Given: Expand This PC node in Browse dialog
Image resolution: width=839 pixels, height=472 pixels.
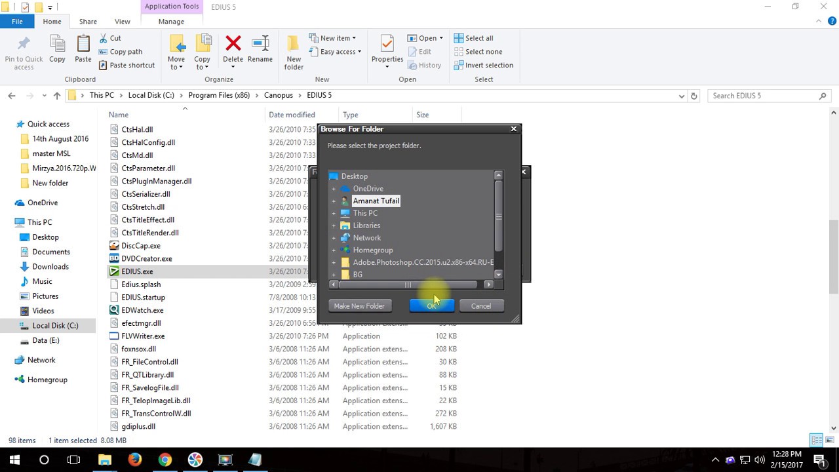Looking at the screenshot, I should [x=334, y=213].
